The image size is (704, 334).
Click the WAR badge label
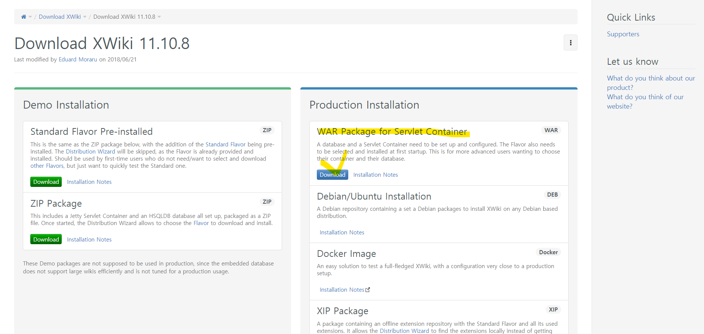click(x=551, y=130)
